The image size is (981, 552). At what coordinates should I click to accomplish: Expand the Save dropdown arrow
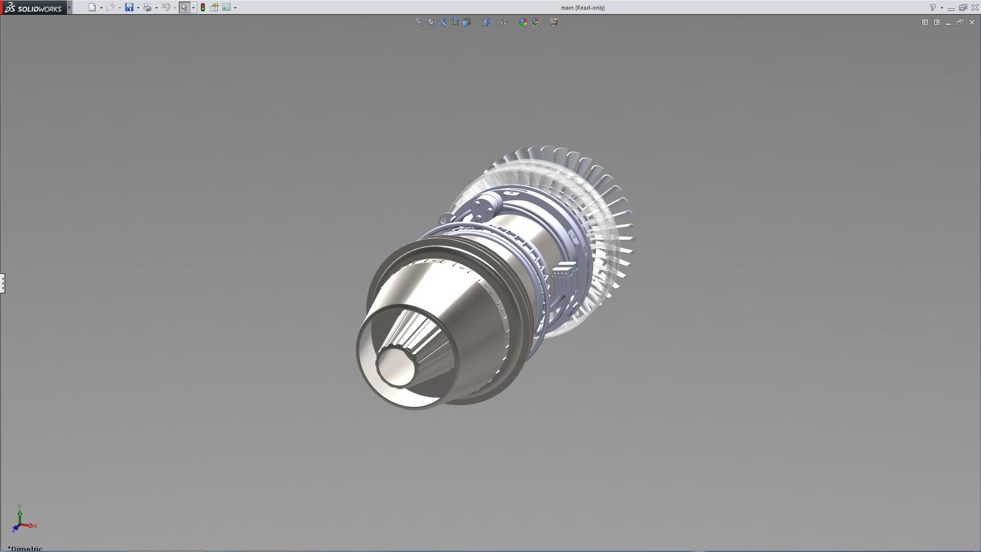click(x=138, y=8)
